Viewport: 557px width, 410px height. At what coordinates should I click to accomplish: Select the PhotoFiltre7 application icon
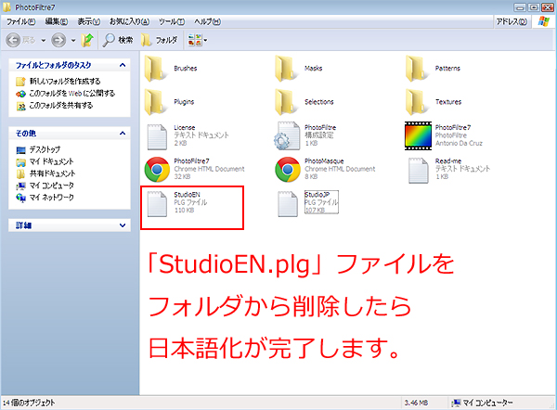click(x=418, y=135)
